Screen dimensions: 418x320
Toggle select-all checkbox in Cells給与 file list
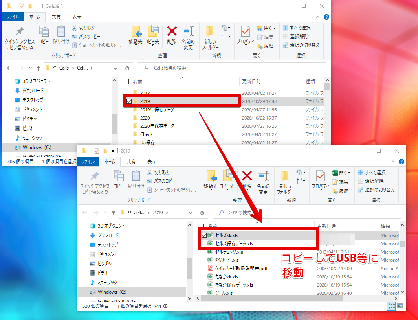pos(126,82)
